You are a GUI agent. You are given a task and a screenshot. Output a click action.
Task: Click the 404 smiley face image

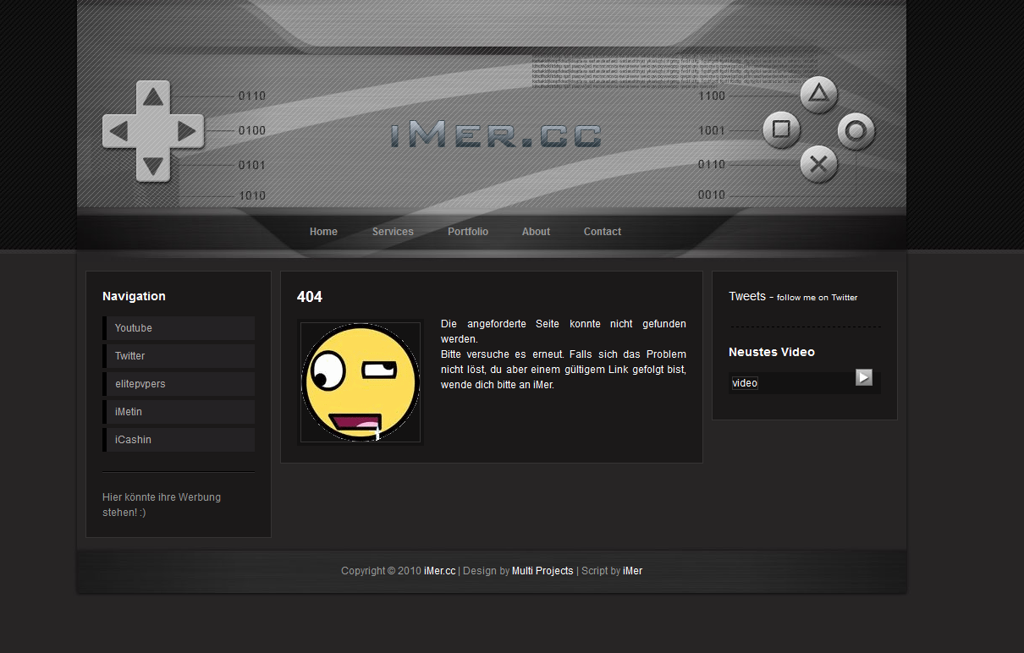361,381
